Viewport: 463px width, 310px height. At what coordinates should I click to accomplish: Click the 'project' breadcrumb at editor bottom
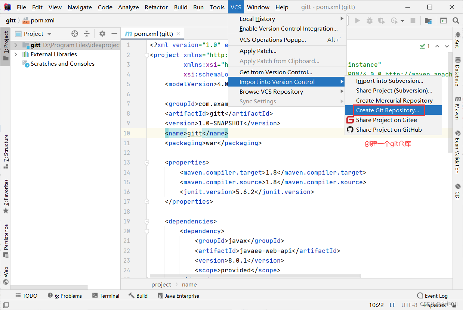(x=161, y=285)
